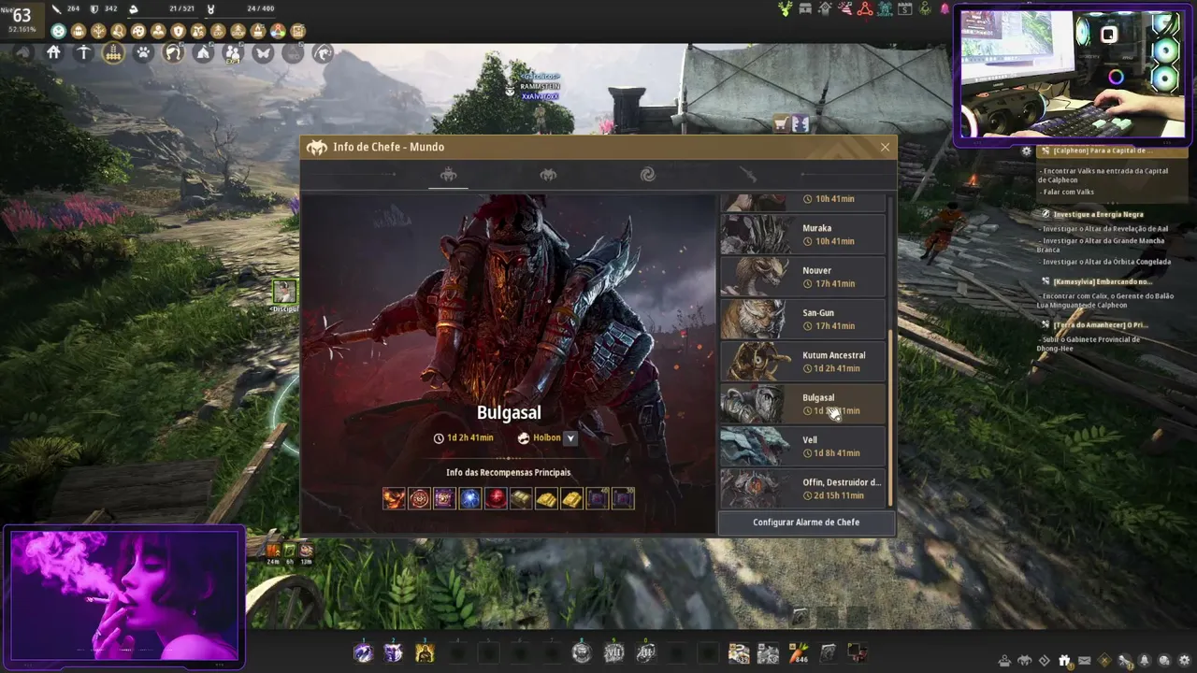Open the first boss category tab
1197x673 pixels.
coord(448,175)
